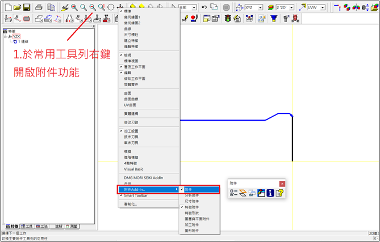
Task: Select DMG MORI SEIKI AddIn menu entry
Action: pyautogui.click(x=143, y=179)
